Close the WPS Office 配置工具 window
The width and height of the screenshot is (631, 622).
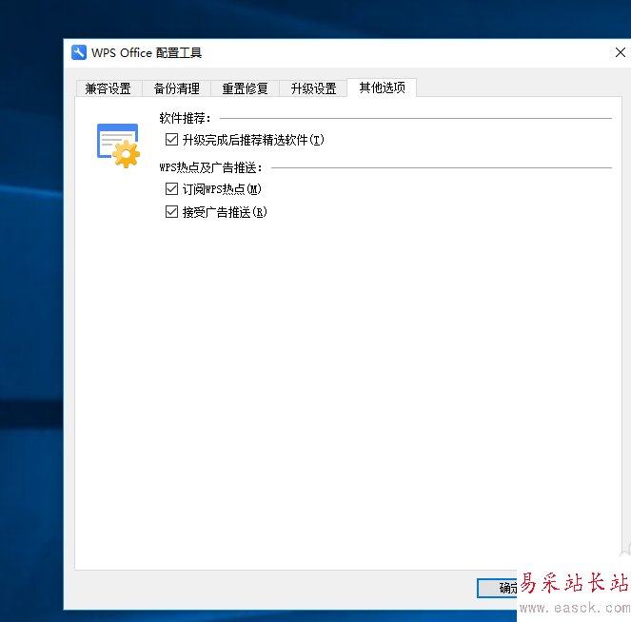point(620,52)
